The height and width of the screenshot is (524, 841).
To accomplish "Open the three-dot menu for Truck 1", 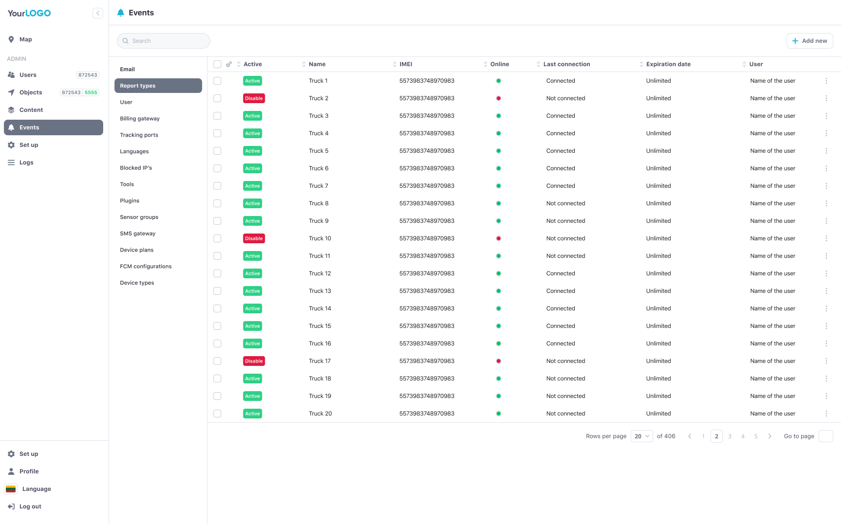I will pyautogui.click(x=826, y=81).
